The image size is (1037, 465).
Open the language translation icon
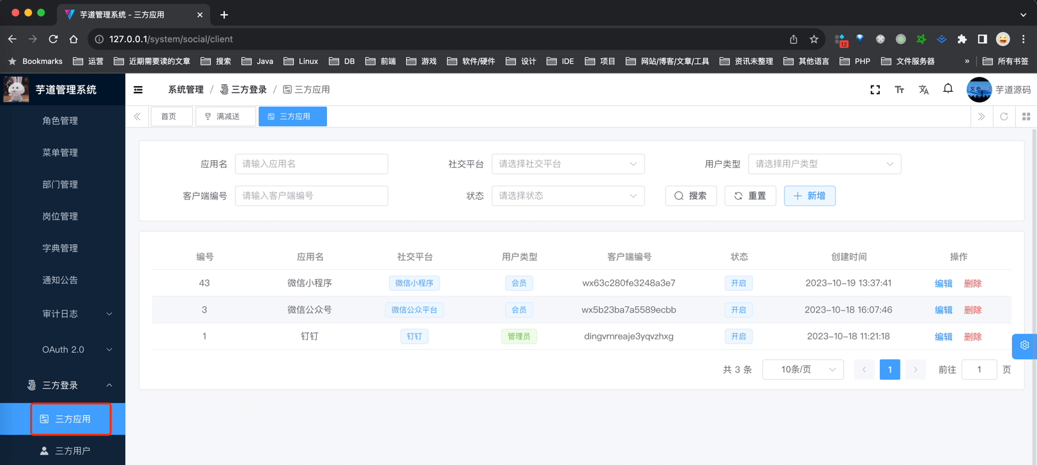point(923,90)
